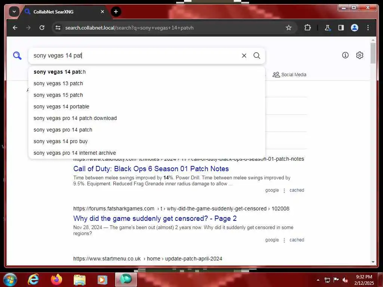Screen dimensions: 383x287
Task: Click scrollbar down arrow
Action: [x=373, y=262]
